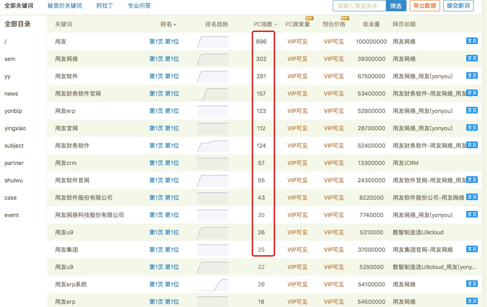The width and height of the screenshot is (487, 307).
Task: View the ranking trend chart for 用友软件
Action: pyautogui.click(x=212, y=75)
